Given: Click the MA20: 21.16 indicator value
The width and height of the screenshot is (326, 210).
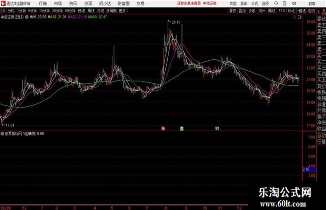Looking at the screenshot, I should [x=77, y=17].
